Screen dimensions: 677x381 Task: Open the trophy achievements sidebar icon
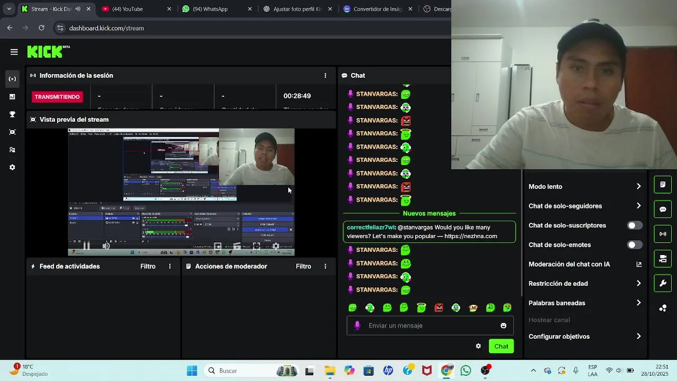[12, 114]
